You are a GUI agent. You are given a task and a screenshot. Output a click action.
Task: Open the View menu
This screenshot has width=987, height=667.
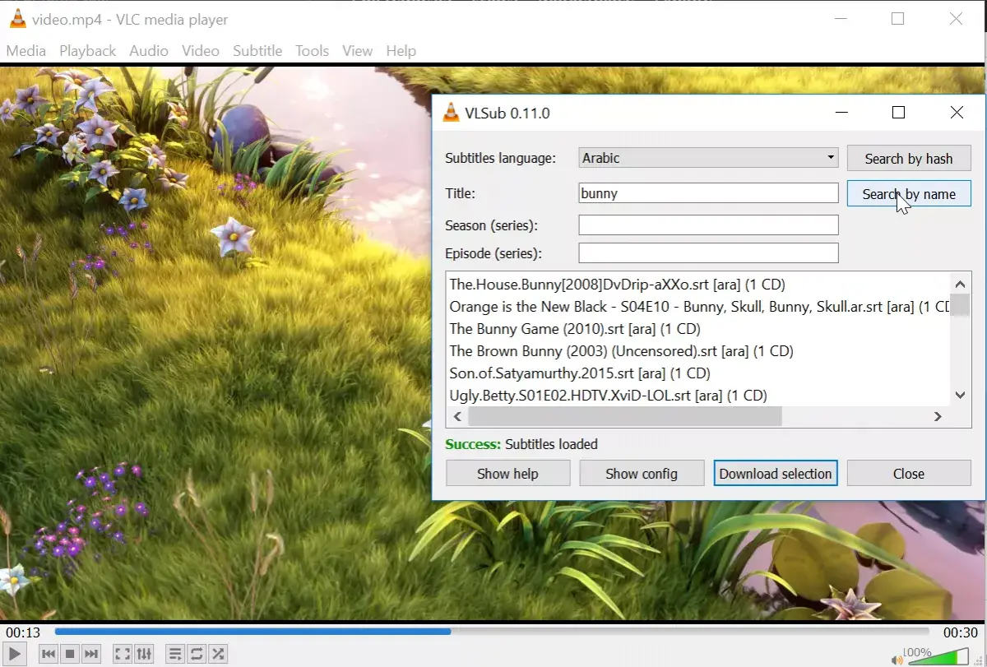pos(357,51)
